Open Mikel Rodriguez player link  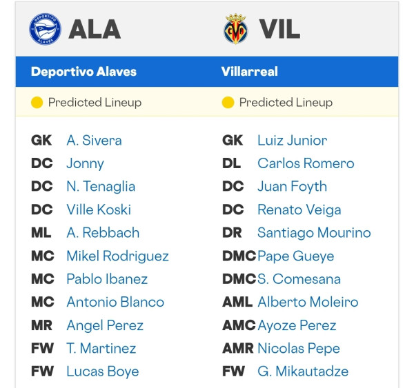point(118,256)
